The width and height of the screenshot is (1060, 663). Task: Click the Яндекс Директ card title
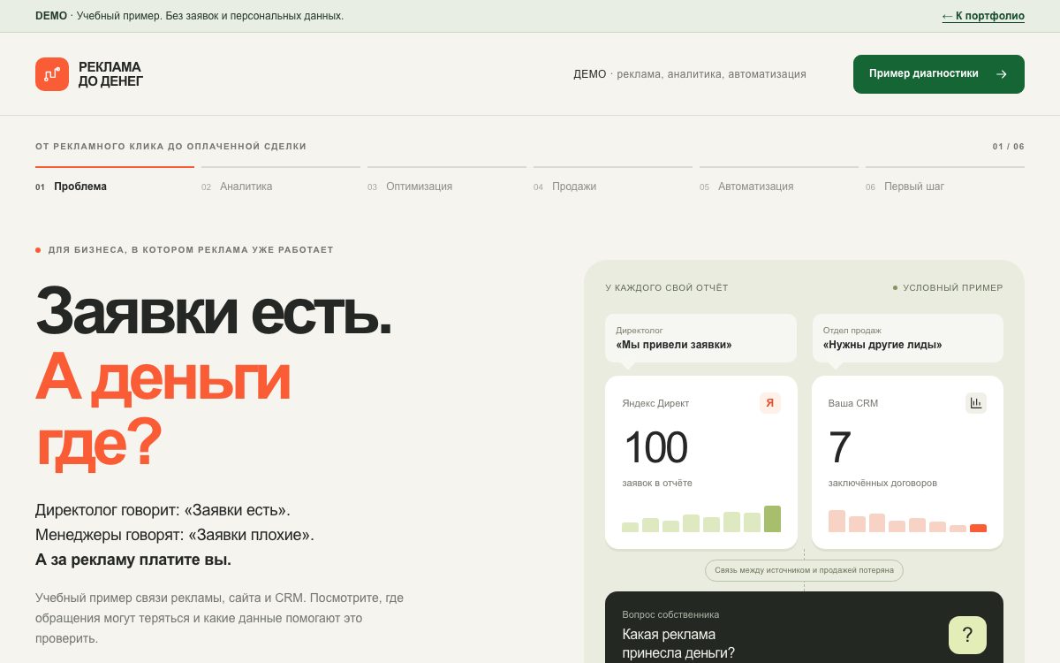pyautogui.click(x=655, y=403)
